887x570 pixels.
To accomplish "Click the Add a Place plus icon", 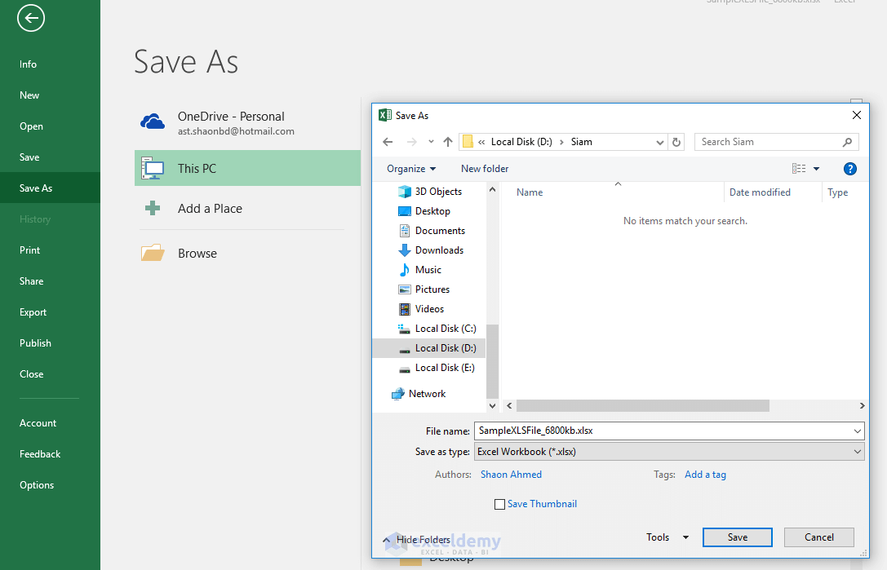I will (152, 208).
